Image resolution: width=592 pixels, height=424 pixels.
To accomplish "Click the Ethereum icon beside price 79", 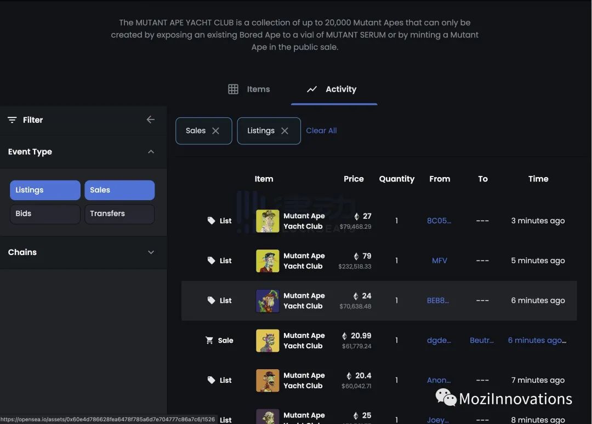I will (x=356, y=256).
